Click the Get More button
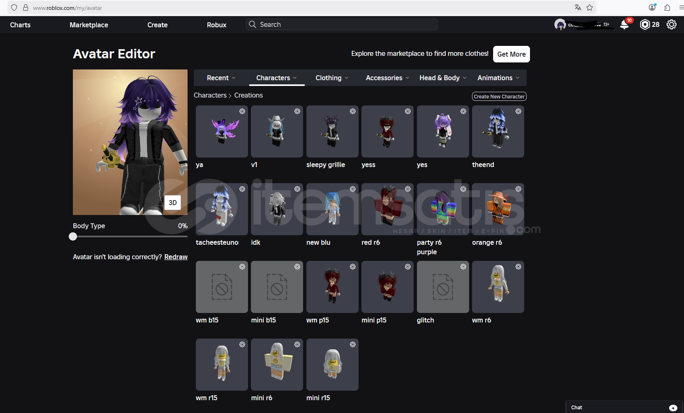 coord(511,54)
